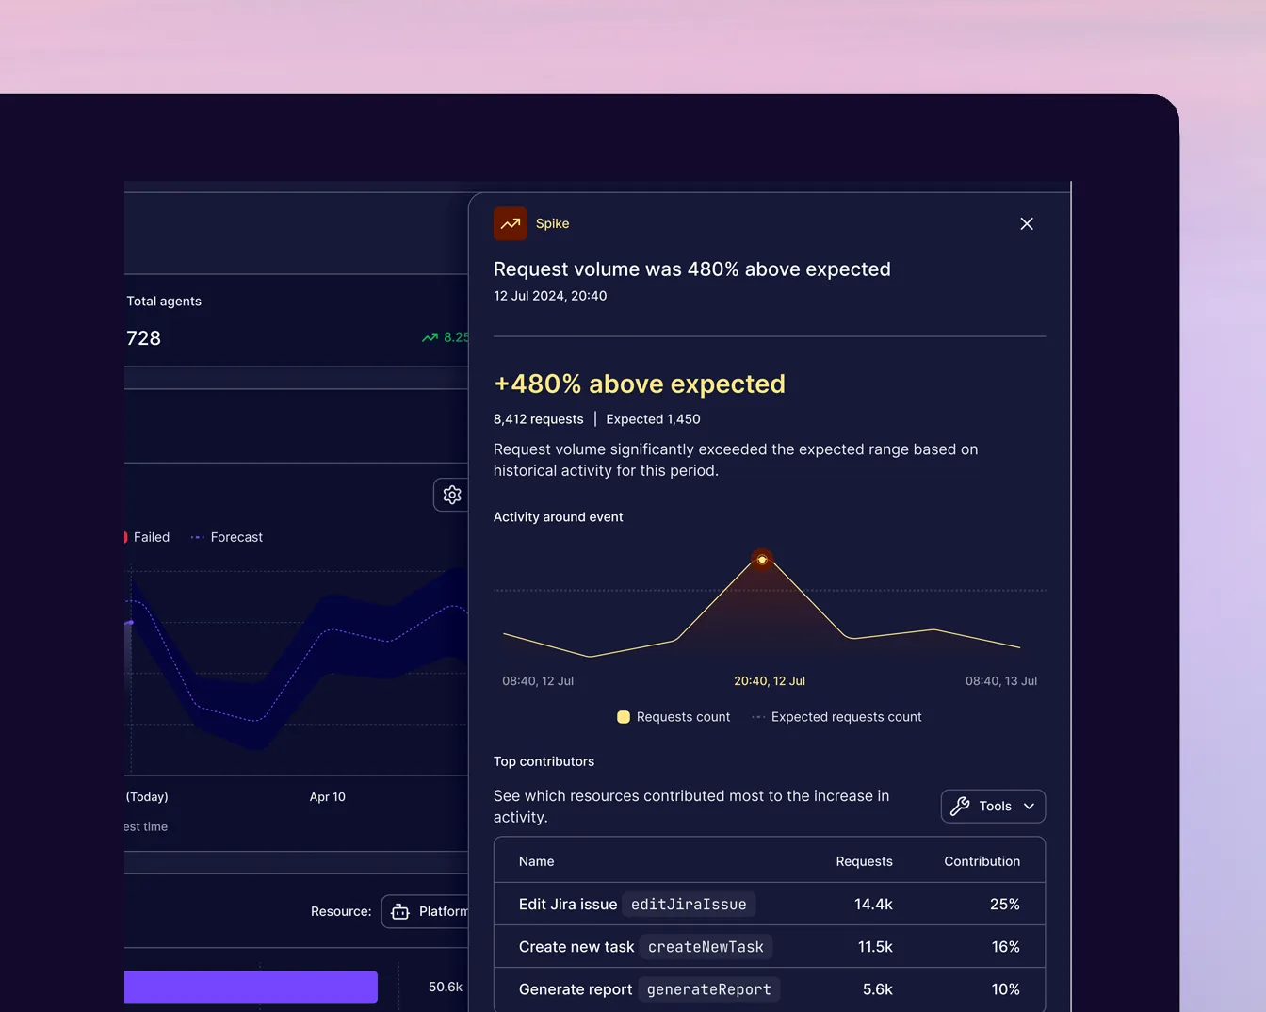
Task: Click the 11.5k requests value
Action: pos(875,946)
